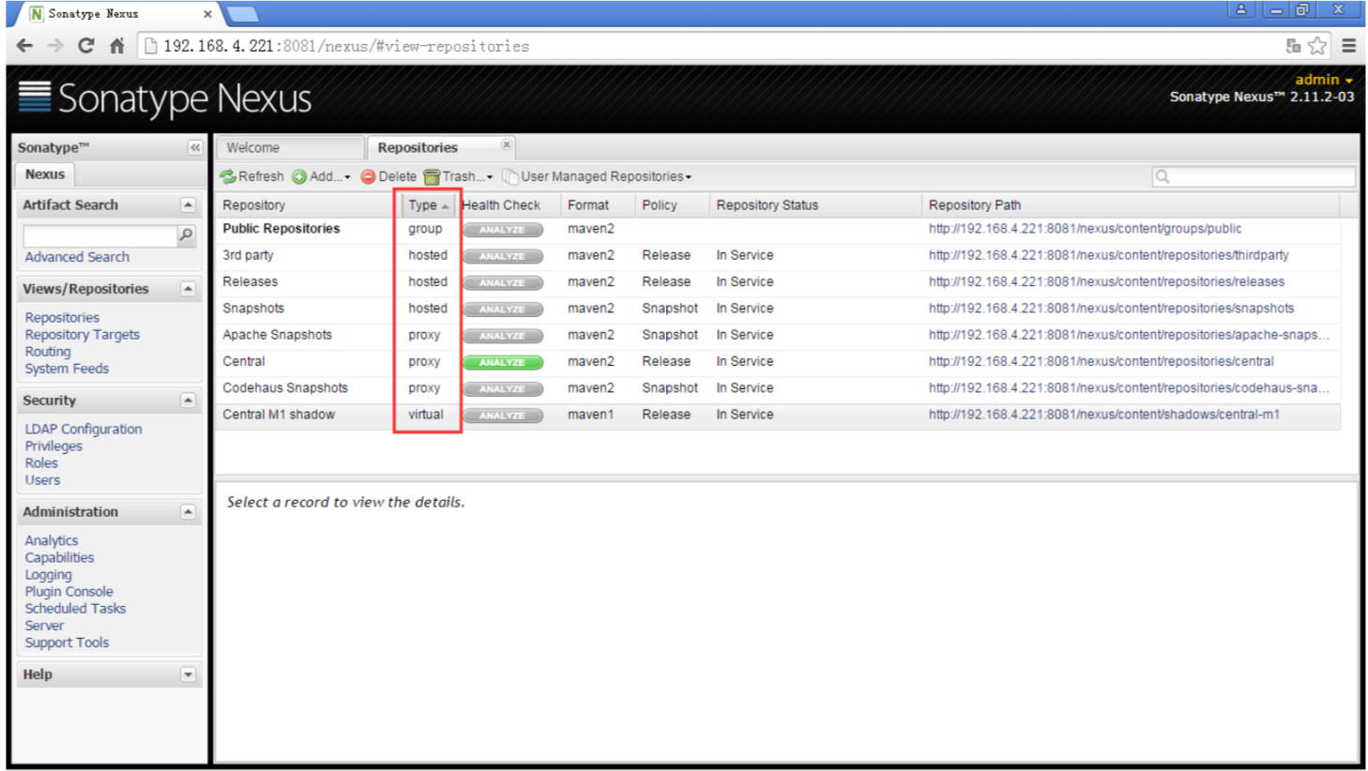
Task: Go back in browser
Action: [x=24, y=46]
